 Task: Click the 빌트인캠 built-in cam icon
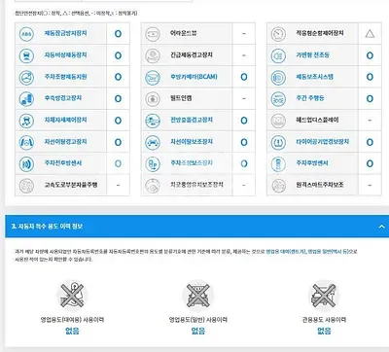pos(153,99)
